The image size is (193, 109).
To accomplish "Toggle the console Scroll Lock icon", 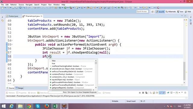I will [x=154, y=93].
